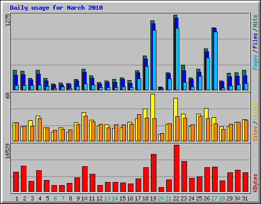Click the green Hits bar for day 23
261x204 pixels.
[x=183, y=68]
